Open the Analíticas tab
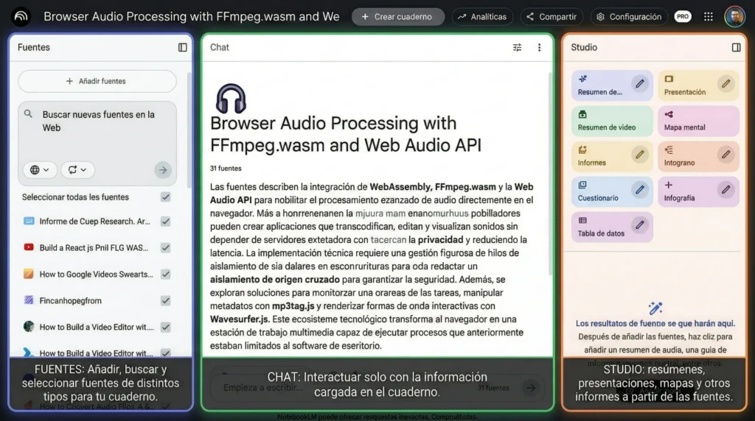Viewport: 755px width, 421px height. (482, 16)
